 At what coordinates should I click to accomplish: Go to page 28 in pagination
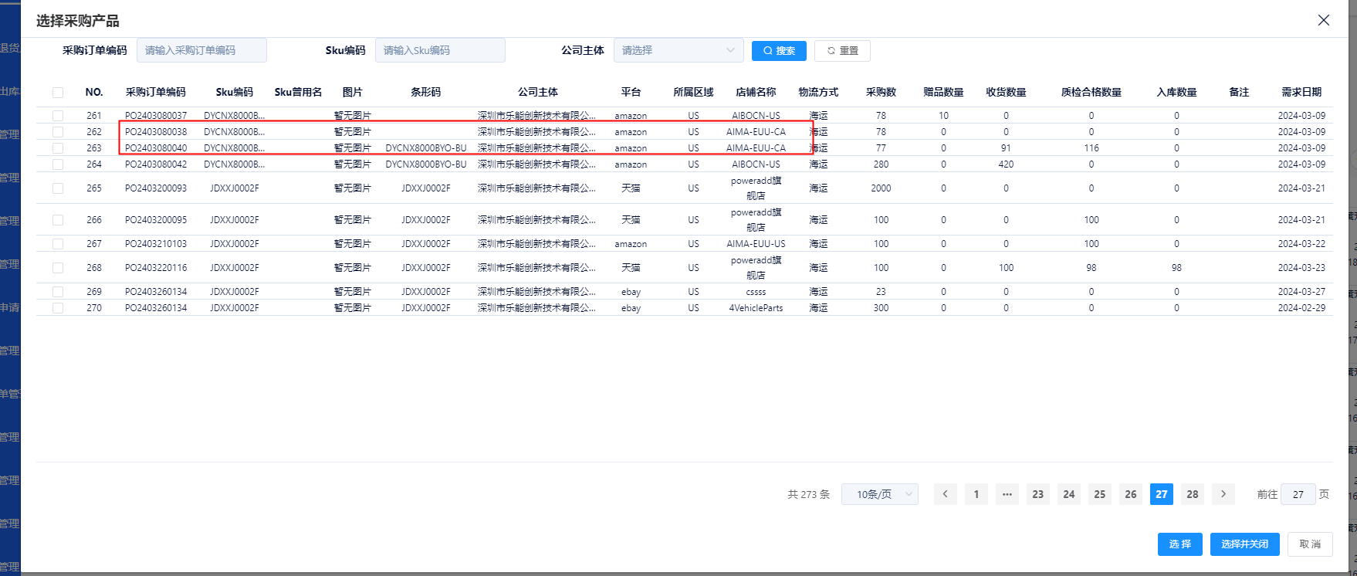tap(1192, 494)
